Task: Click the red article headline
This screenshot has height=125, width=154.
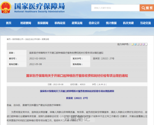Action: point(77,76)
